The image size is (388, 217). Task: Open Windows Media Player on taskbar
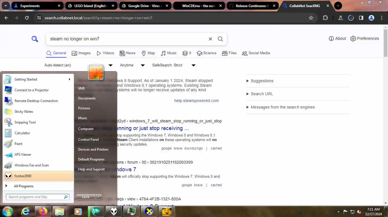point(78,211)
